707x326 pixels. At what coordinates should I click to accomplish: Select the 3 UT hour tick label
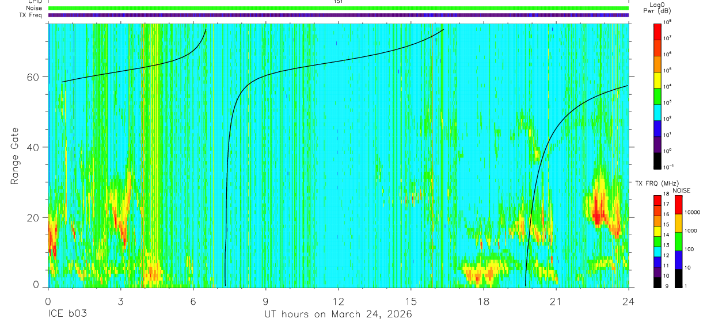pyautogui.click(x=120, y=301)
